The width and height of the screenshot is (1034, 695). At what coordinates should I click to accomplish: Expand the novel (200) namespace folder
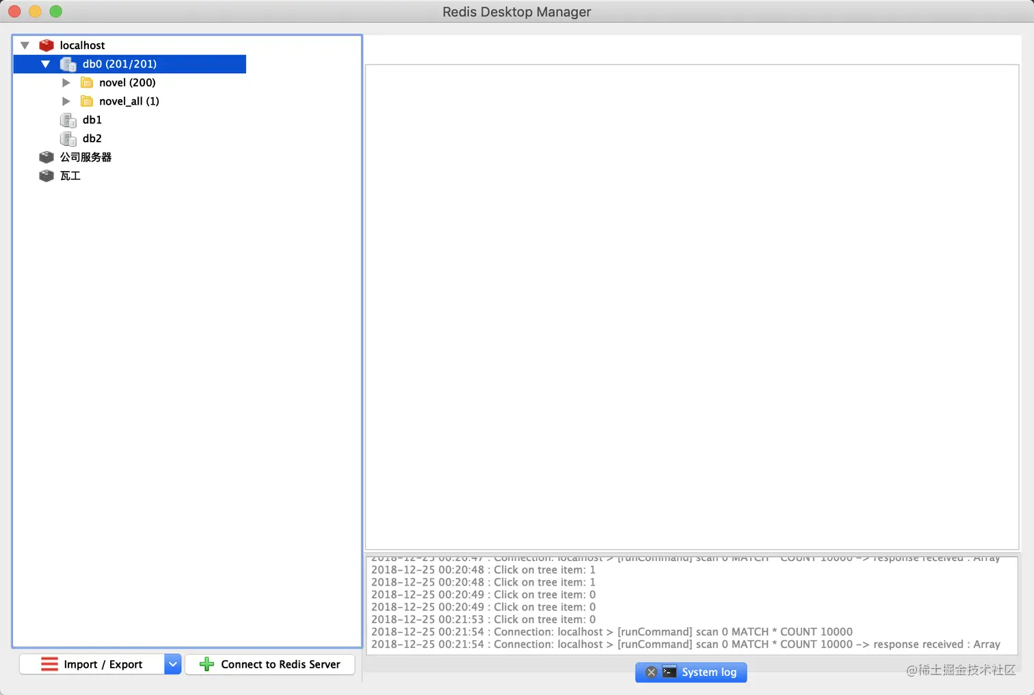(66, 83)
